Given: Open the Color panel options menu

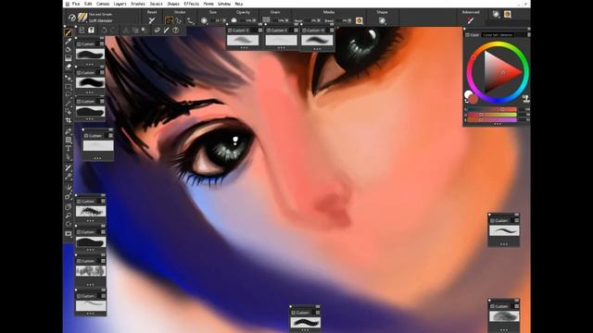Looking at the screenshot, I should point(529,35).
